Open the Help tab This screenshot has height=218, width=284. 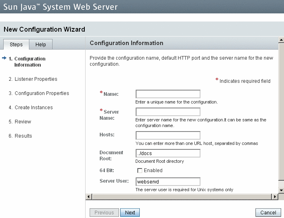click(x=41, y=44)
